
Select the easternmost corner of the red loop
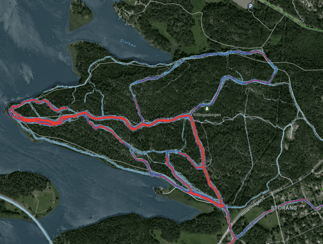pyautogui.click(x=276, y=70)
